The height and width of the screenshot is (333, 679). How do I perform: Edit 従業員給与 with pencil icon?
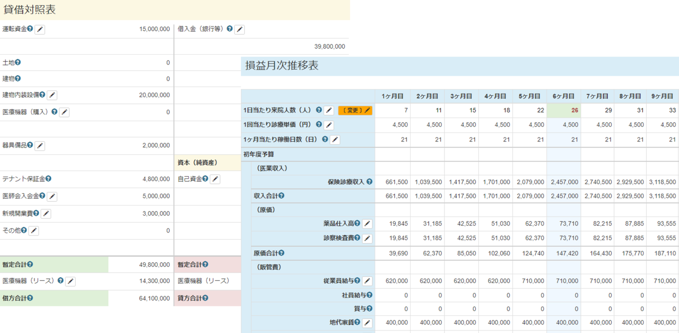click(x=367, y=281)
